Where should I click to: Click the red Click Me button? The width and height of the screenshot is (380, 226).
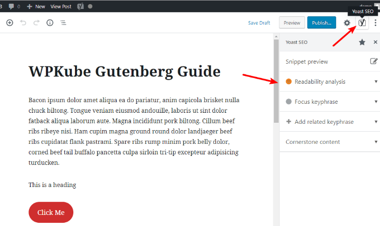51,212
